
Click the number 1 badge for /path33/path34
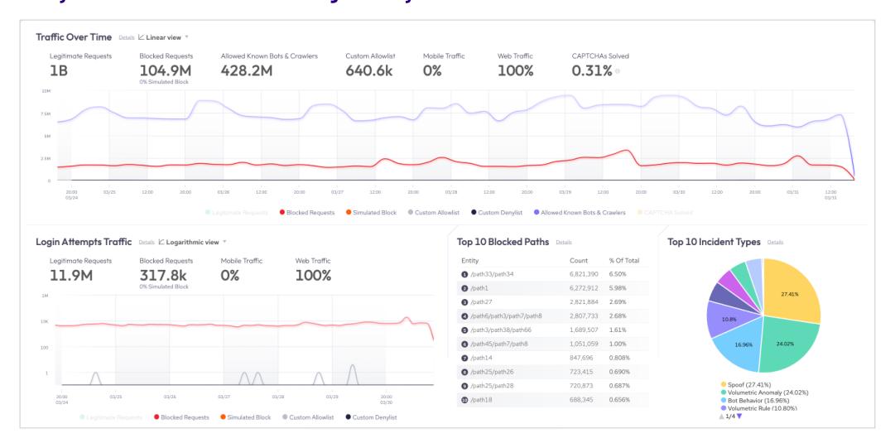tap(464, 274)
